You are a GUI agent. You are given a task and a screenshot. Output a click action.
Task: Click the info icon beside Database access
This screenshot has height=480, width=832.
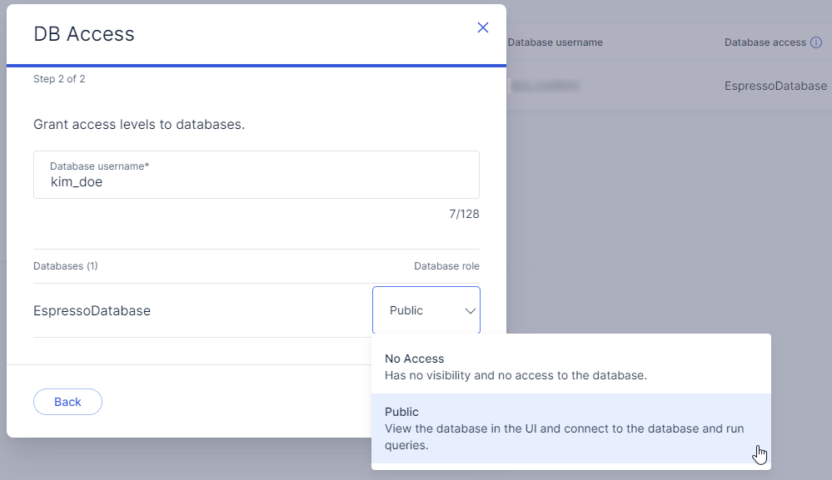(x=816, y=42)
